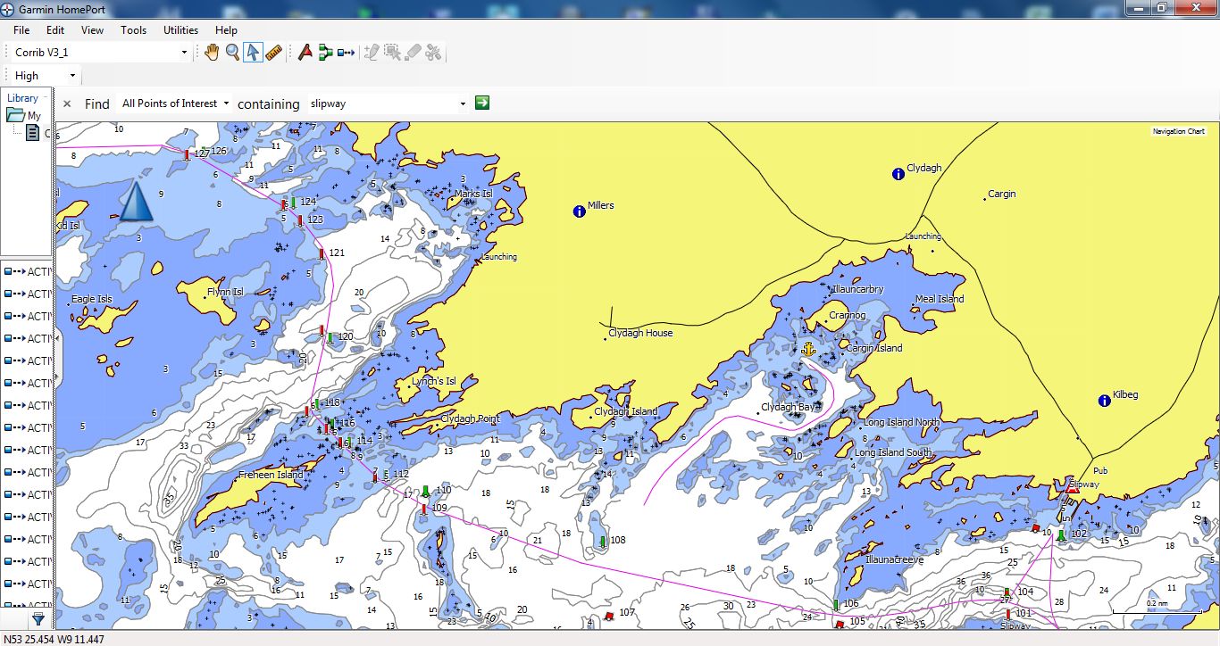The image size is (1220, 646).
Task: Open the File menu
Action: (21, 29)
